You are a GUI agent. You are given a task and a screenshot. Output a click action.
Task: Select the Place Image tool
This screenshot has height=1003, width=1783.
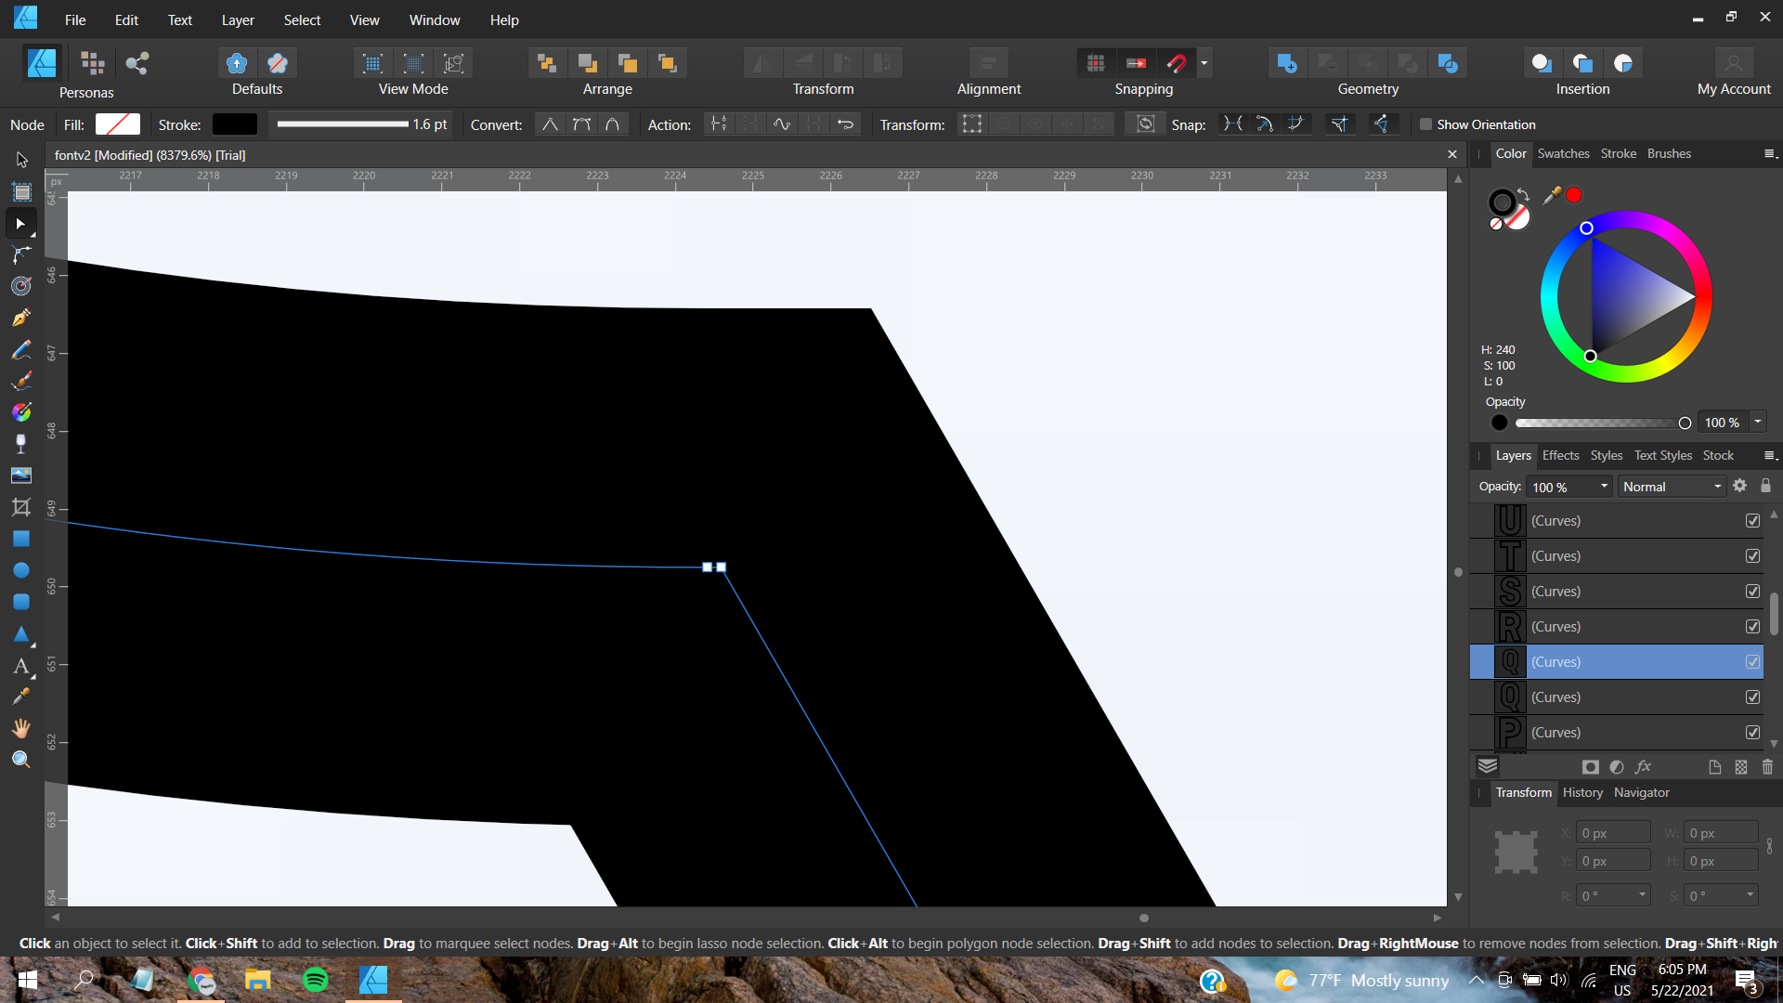coord(21,475)
